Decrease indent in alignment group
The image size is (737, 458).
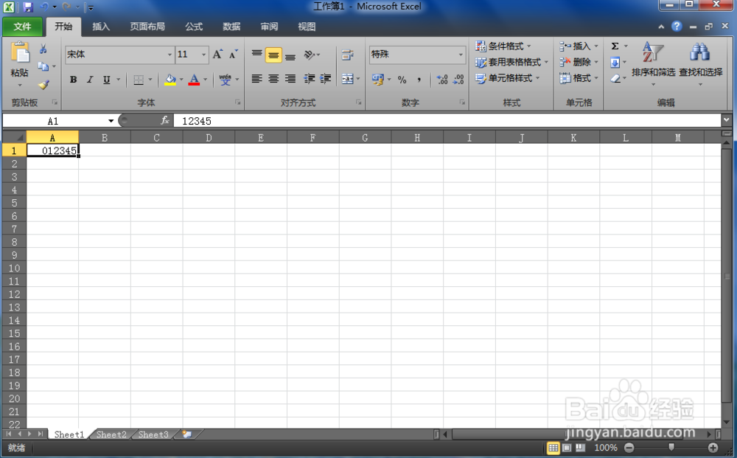(x=309, y=78)
